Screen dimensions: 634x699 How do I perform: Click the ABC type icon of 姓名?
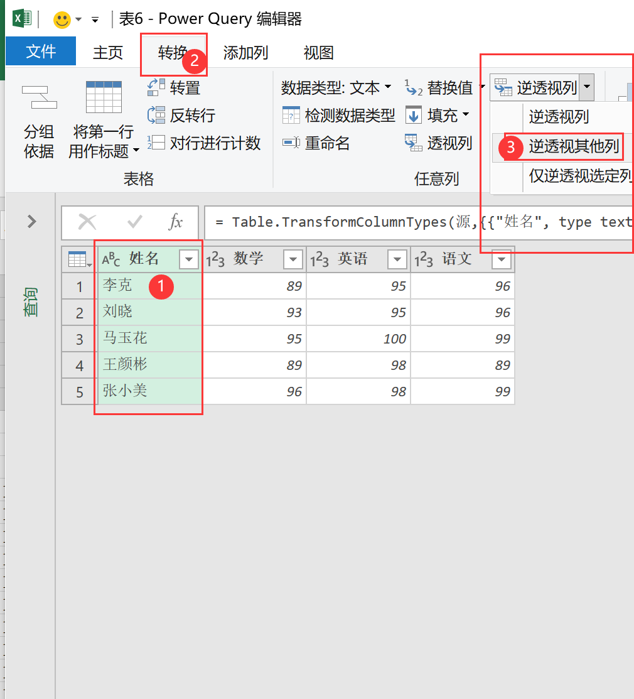point(111,259)
